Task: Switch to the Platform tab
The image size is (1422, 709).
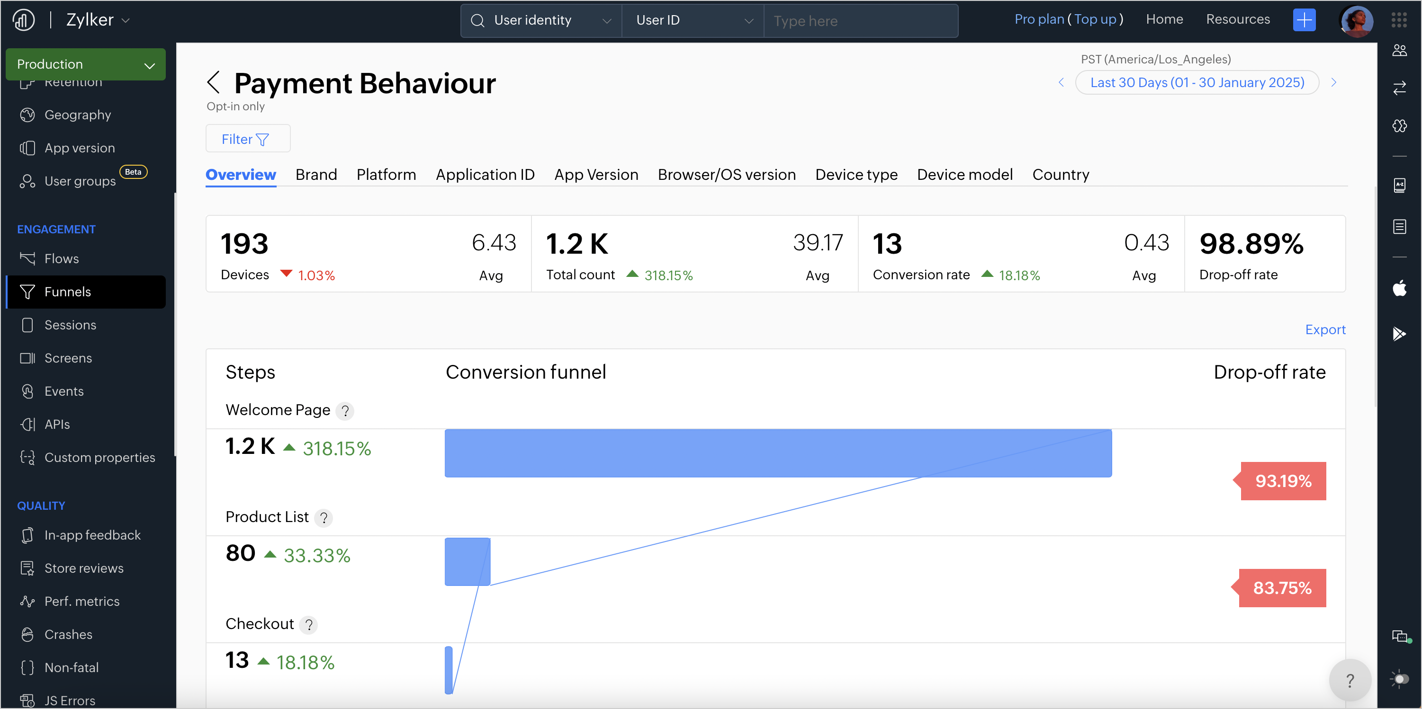Action: point(386,174)
